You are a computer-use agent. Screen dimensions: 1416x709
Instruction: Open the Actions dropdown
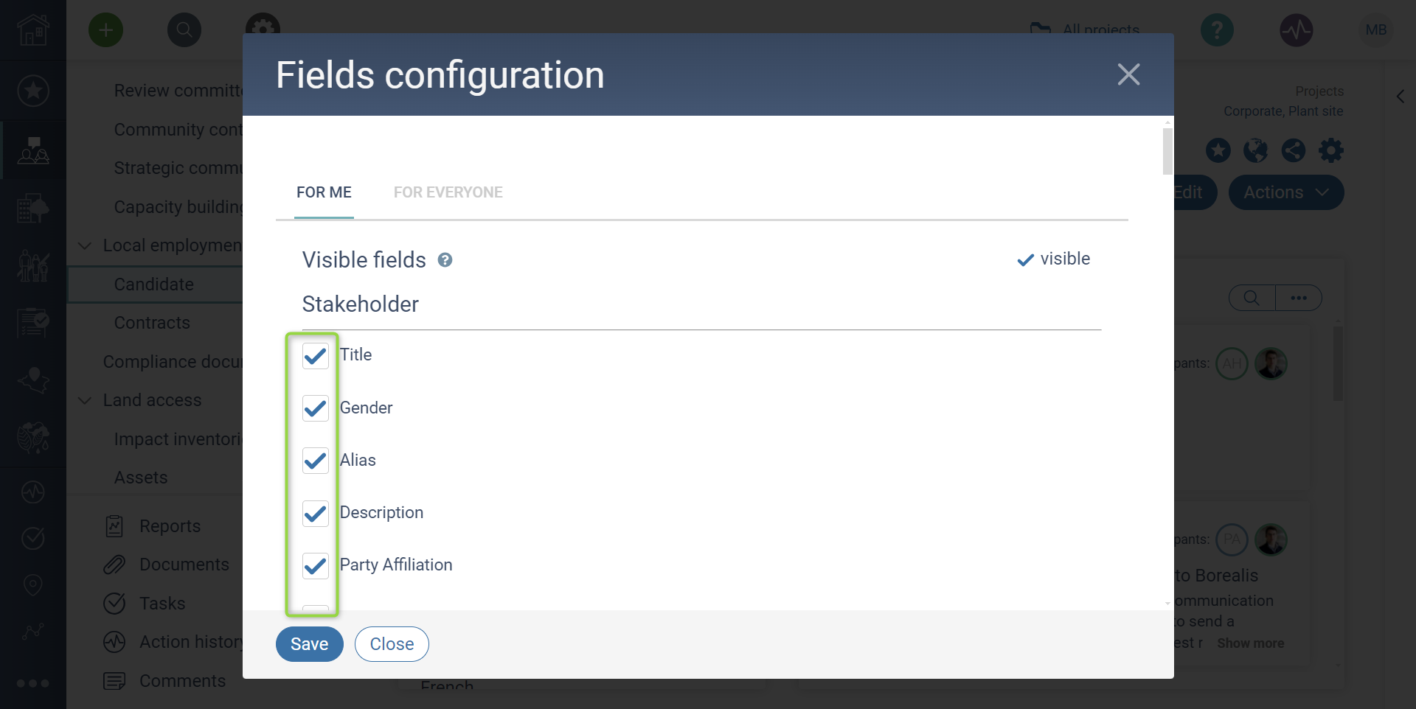[x=1285, y=192]
